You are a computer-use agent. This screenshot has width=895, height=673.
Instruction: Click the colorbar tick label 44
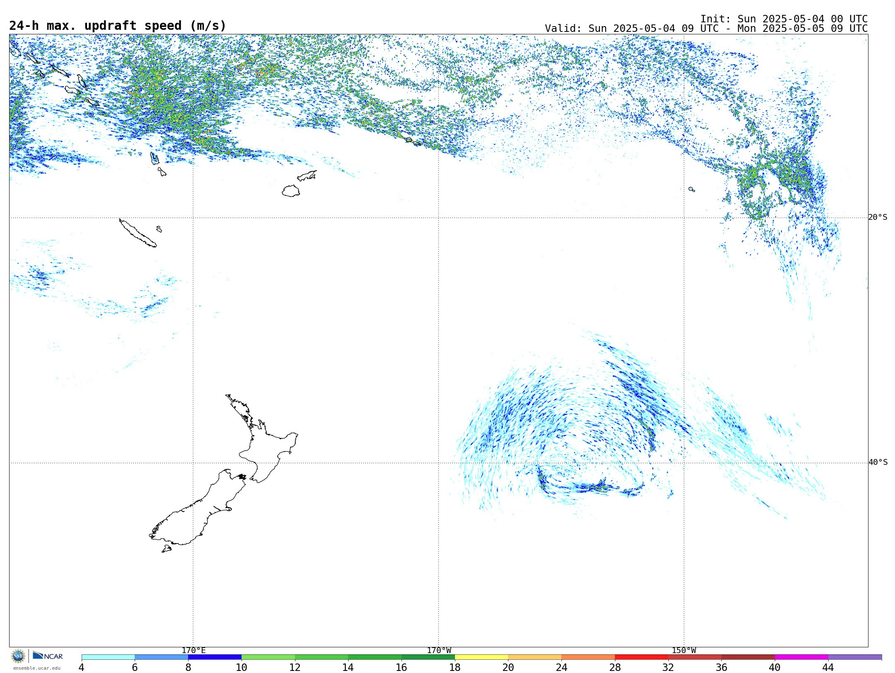tap(828, 667)
